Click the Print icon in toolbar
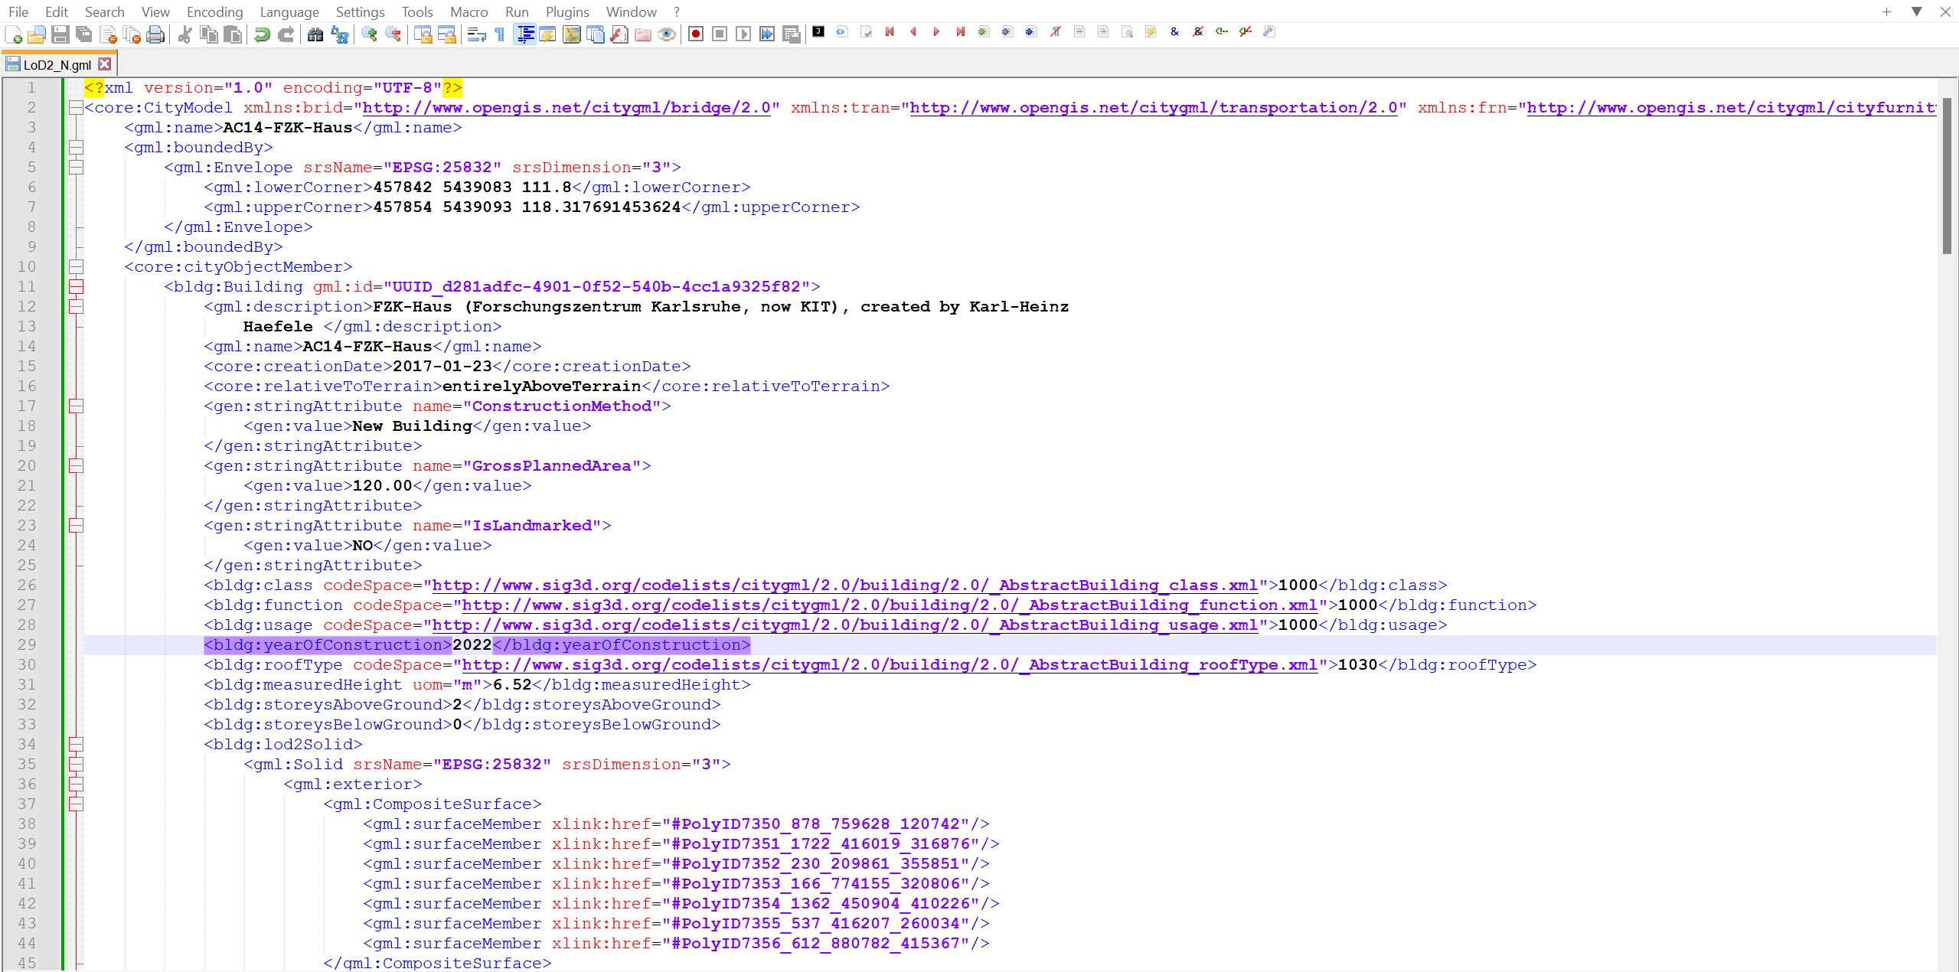This screenshot has height=972, width=1959. point(155,34)
